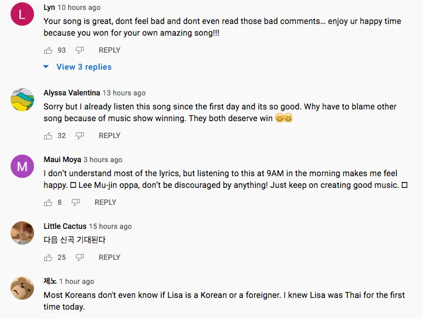Like Alyssa Valentina's comment

48,136
